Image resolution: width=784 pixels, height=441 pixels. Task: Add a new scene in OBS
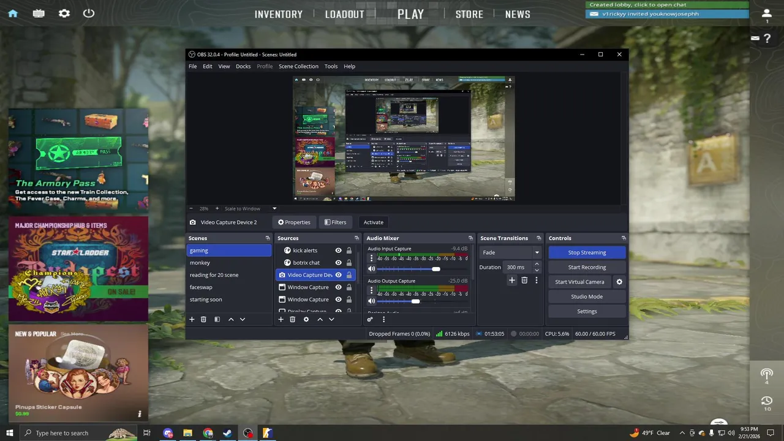[192, 319]
